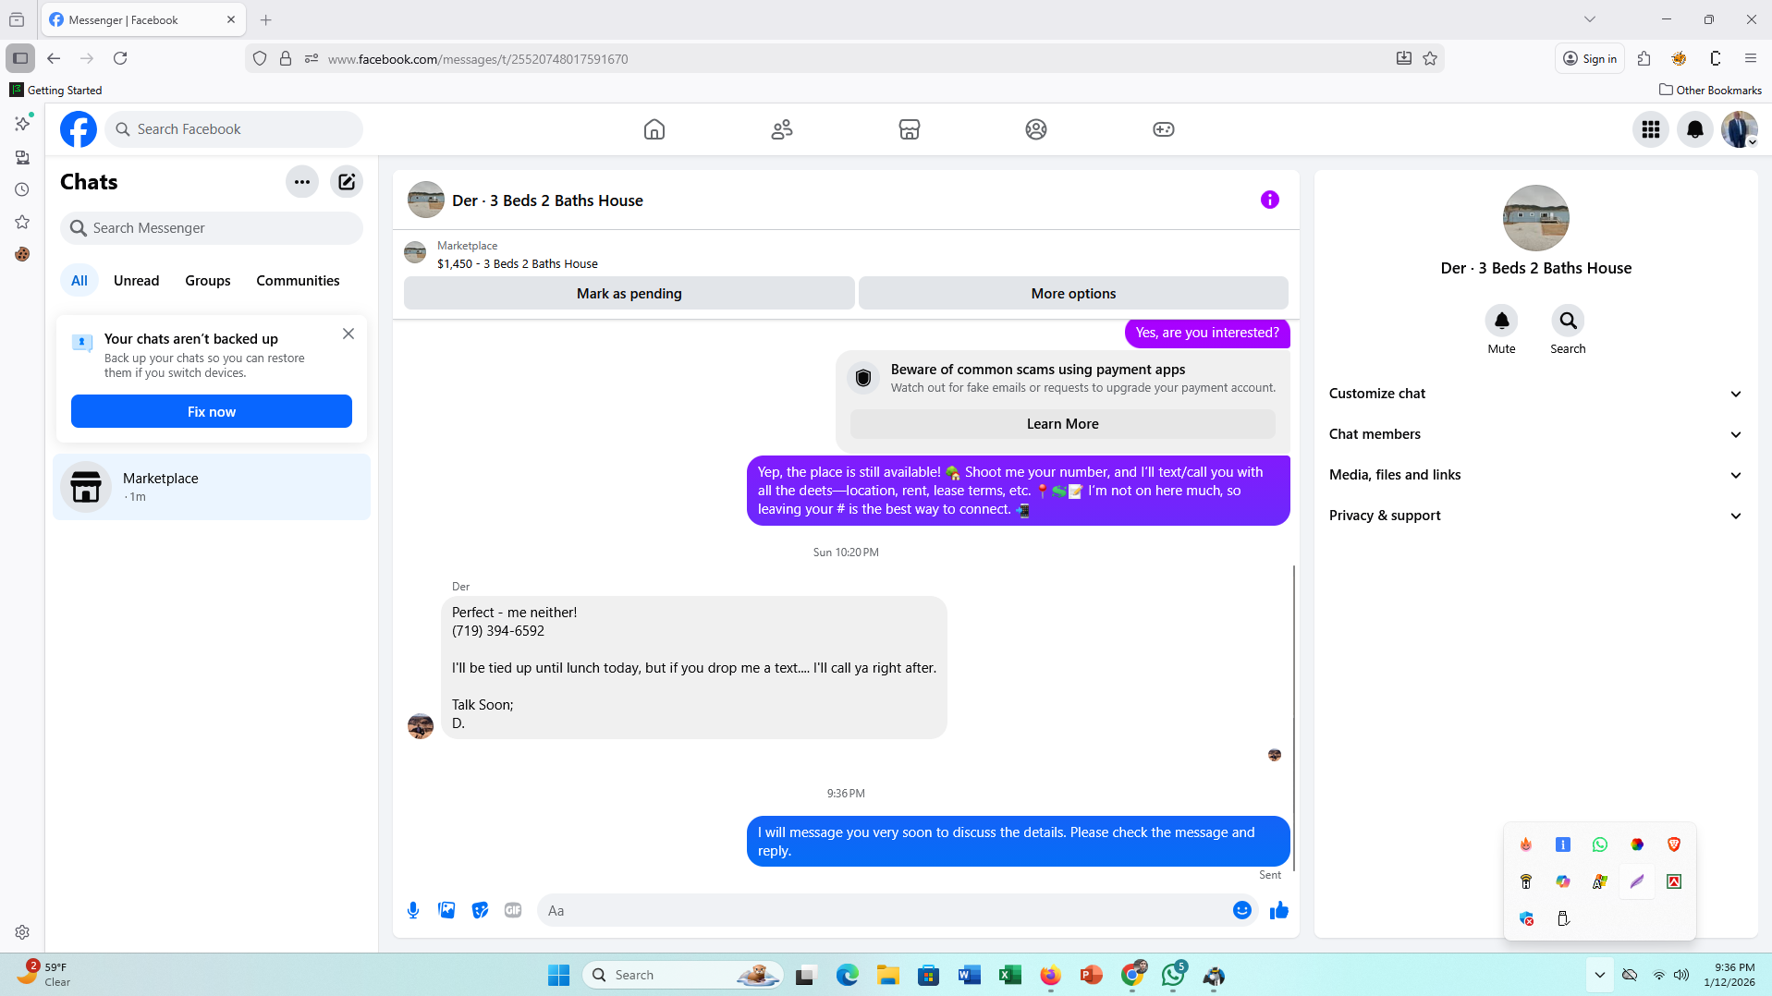Screen dimensions: 1772x996
Task: Select the All chats filter
Action: pyautogui.click(x=79, y=281)
